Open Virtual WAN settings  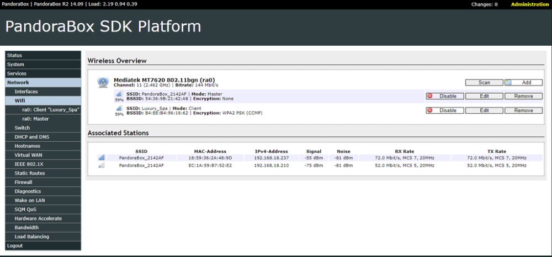43,155
